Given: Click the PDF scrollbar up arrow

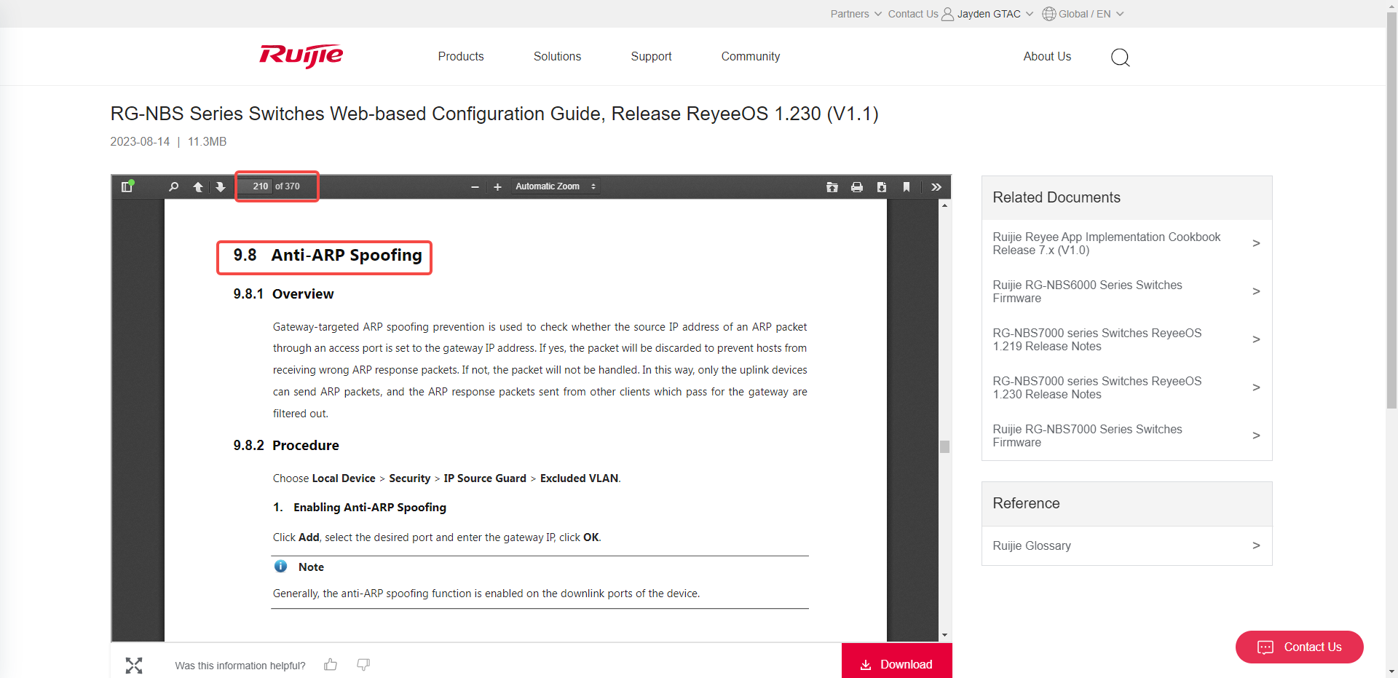Looking at the screenshot, I should [x=944, y=205].
